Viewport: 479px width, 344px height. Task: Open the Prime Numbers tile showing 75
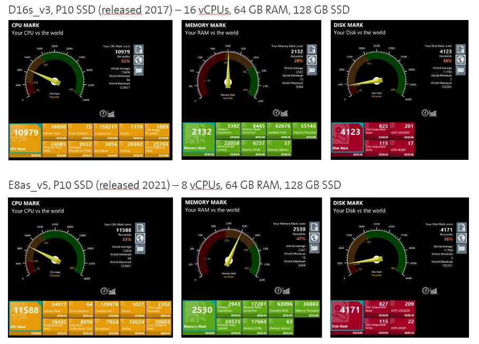(x=80, y=131)
